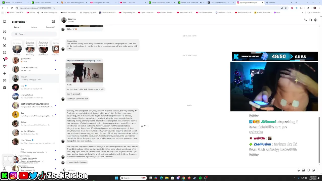Open the Request (1) tab
Viewport: 322px width, 181px height.
[x=51, y=27]
